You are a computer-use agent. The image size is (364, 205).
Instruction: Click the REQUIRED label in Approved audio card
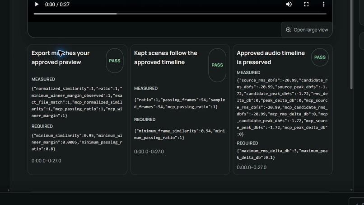(x=247, y=143)
